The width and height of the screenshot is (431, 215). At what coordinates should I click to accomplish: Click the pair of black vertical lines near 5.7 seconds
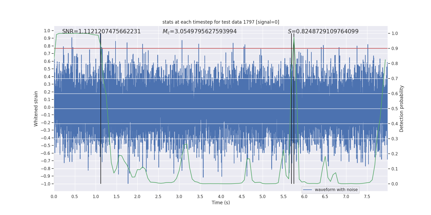[x=293, y=109]
